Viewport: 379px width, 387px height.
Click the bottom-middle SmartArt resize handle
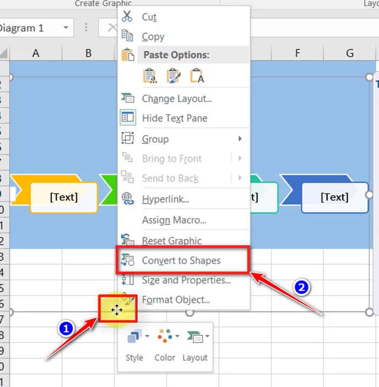point(189,312)
